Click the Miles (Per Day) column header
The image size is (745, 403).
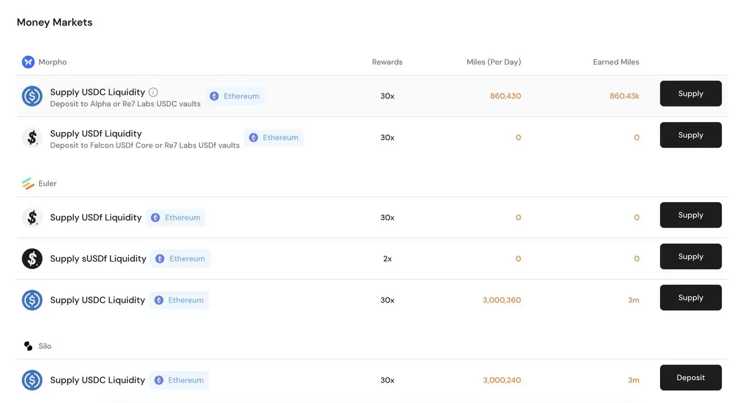(494, 62)
